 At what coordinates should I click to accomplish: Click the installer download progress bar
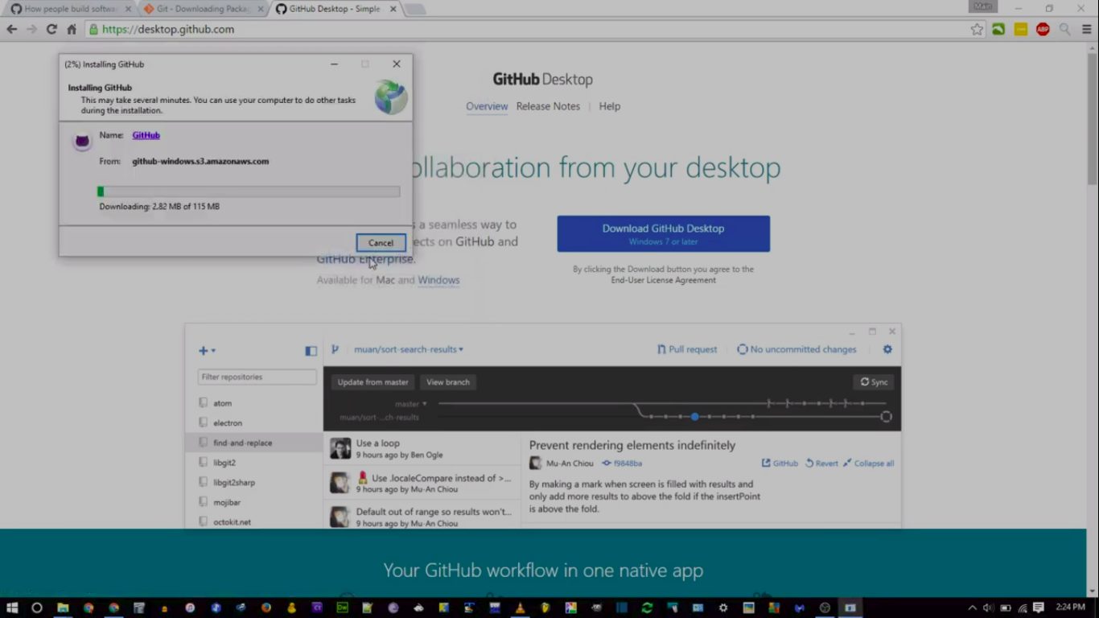pyautogui.click(x=249, y=192)
